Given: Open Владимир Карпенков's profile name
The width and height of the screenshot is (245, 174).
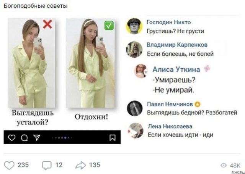Looking at the screenshot, I should point(177,45).
